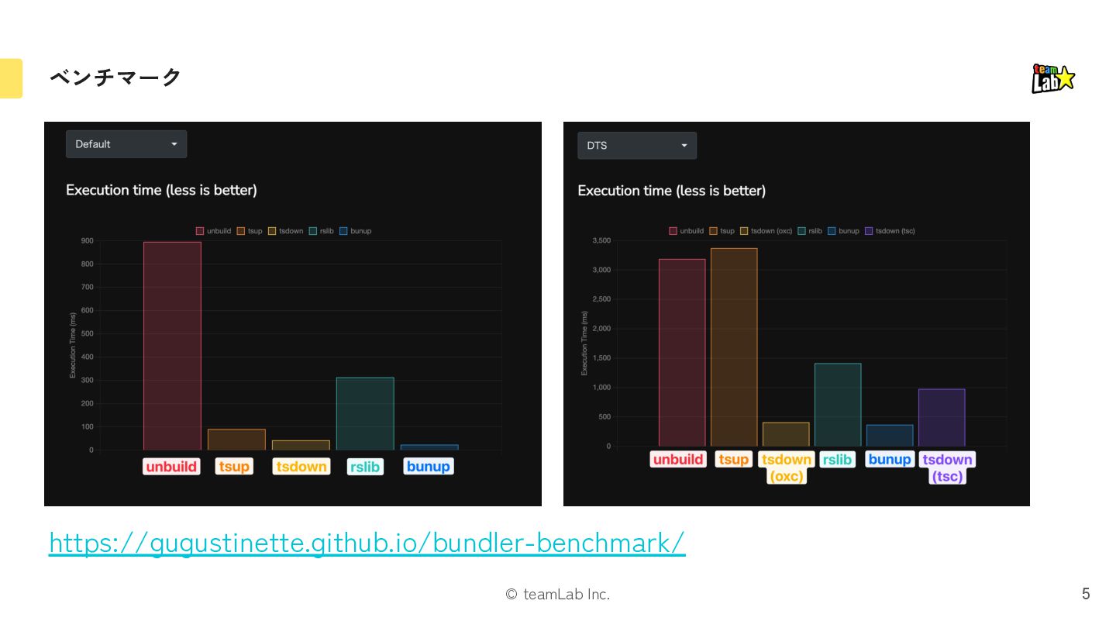Click the rslib label under DTS chart
This screenshot has height=628, width=1116.
click(837, 460)
